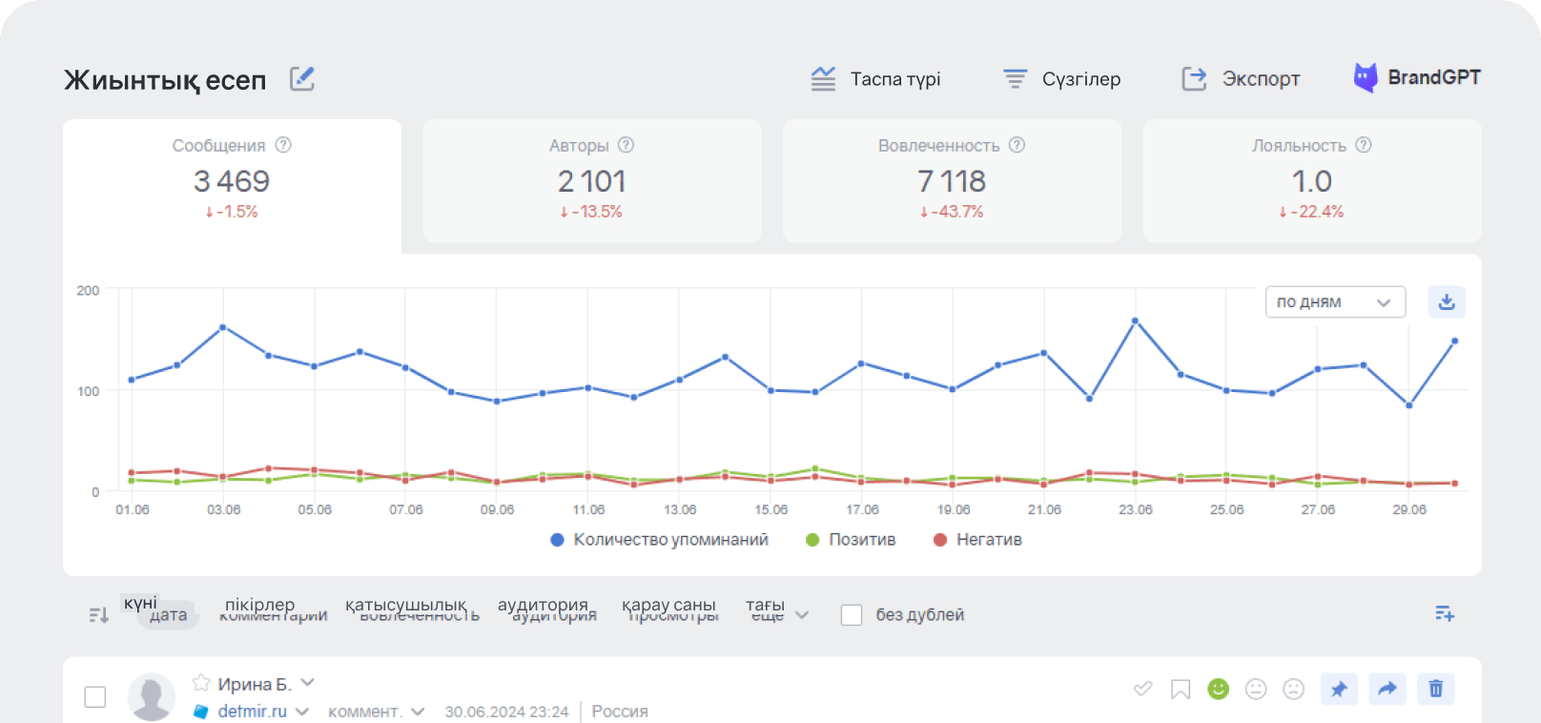Click the edit report title pencil icon
The width and height of the screenshot is (1541, 723).
(302, 78)
